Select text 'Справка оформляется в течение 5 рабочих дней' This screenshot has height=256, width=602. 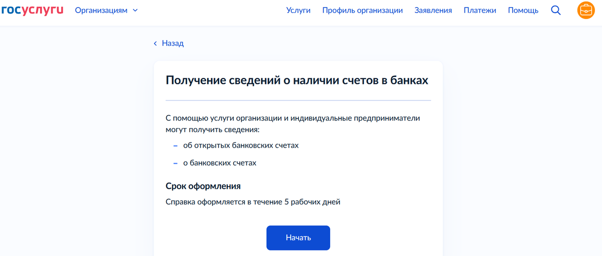coord(253,202)
